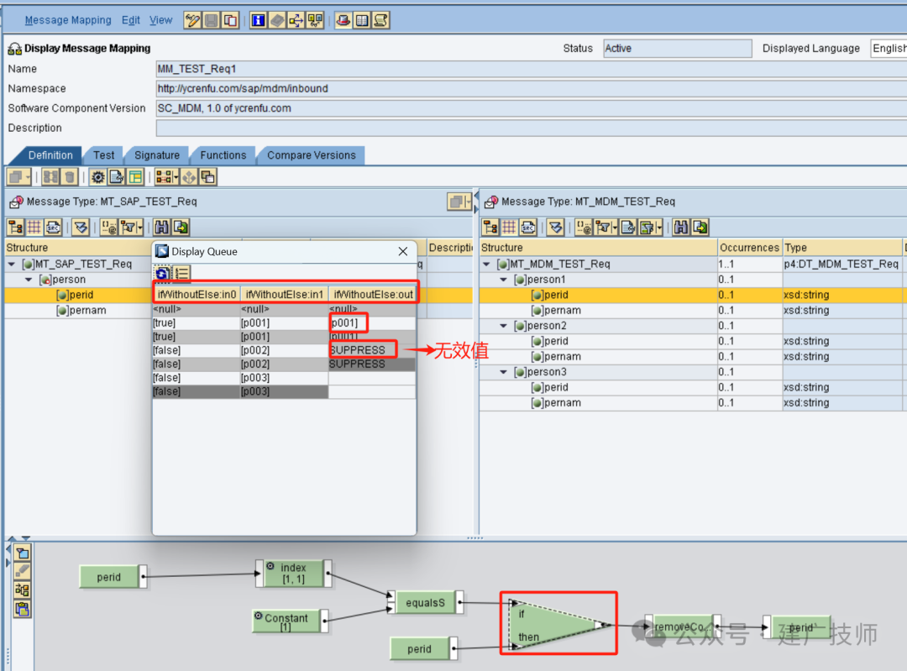Click binoculars search icon in target toolbar

[x=681, y=228]
